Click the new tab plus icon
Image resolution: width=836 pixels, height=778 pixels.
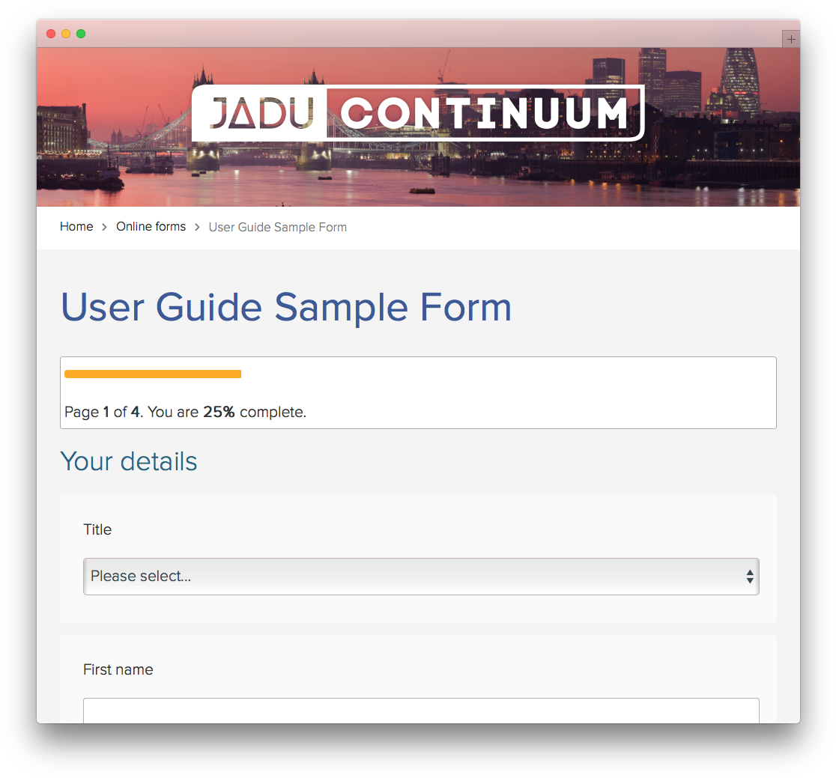coord(791,39)
